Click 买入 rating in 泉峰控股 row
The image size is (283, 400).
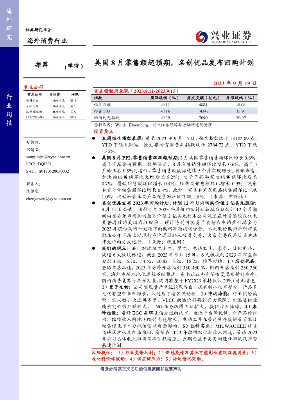pos(73,106)
